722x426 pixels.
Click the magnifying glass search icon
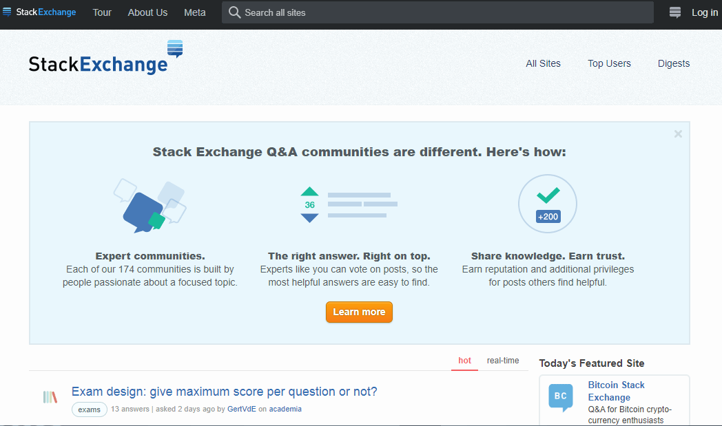click(234, 12)
